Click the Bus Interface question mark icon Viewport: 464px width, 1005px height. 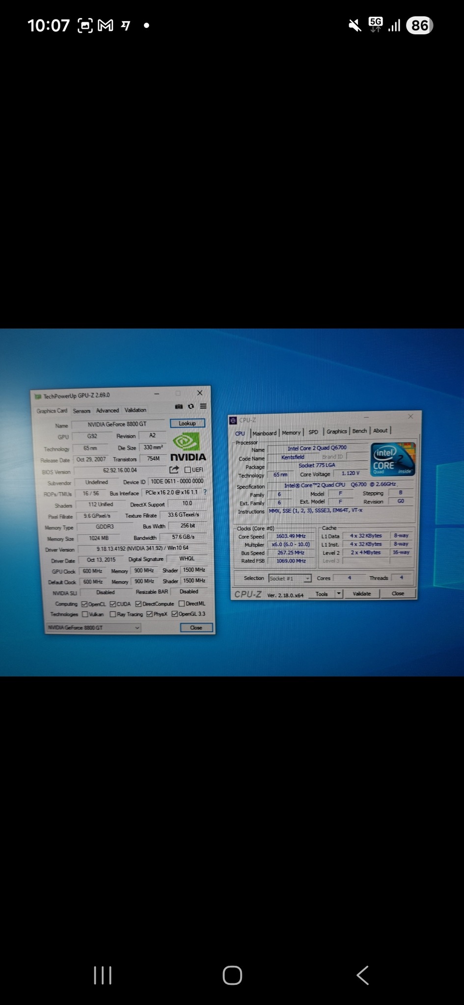pos(205,492)
